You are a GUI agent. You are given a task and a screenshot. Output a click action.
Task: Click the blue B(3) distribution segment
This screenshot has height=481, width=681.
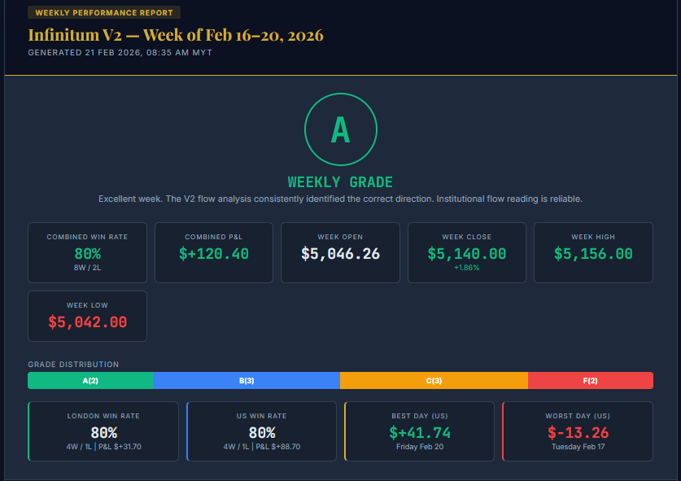[x=247, y=380]
